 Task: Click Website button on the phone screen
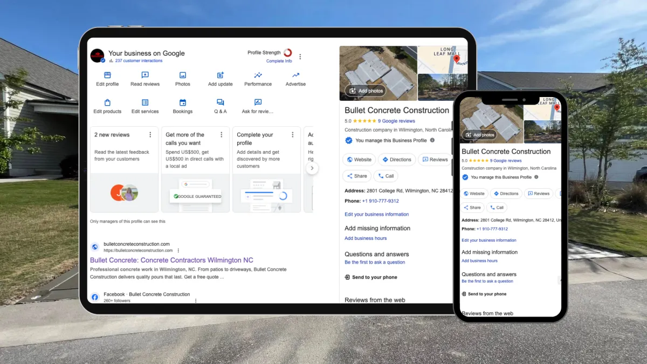point(474,194)
